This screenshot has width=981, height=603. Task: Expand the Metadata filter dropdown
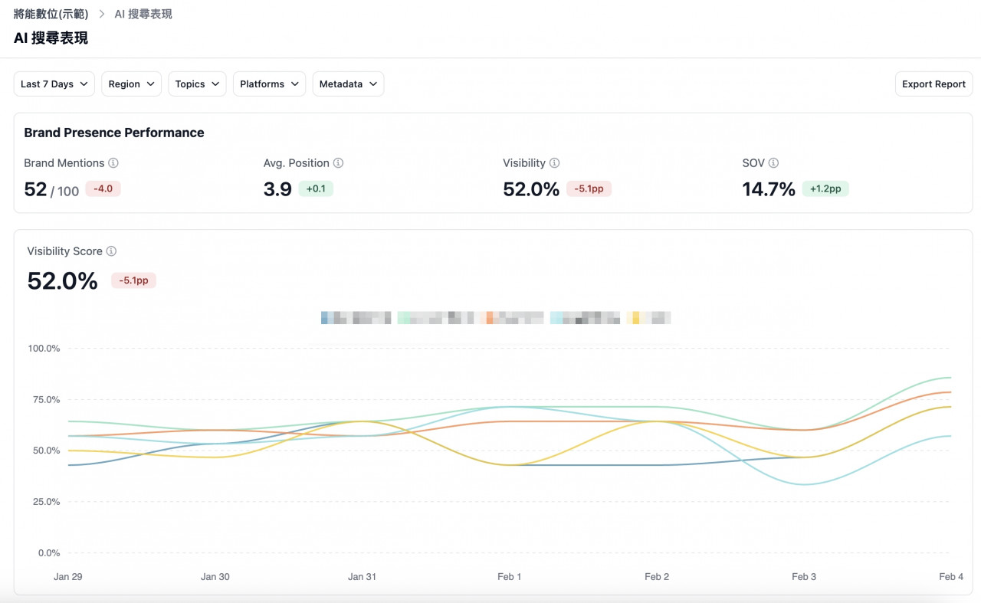coord(348,84)
